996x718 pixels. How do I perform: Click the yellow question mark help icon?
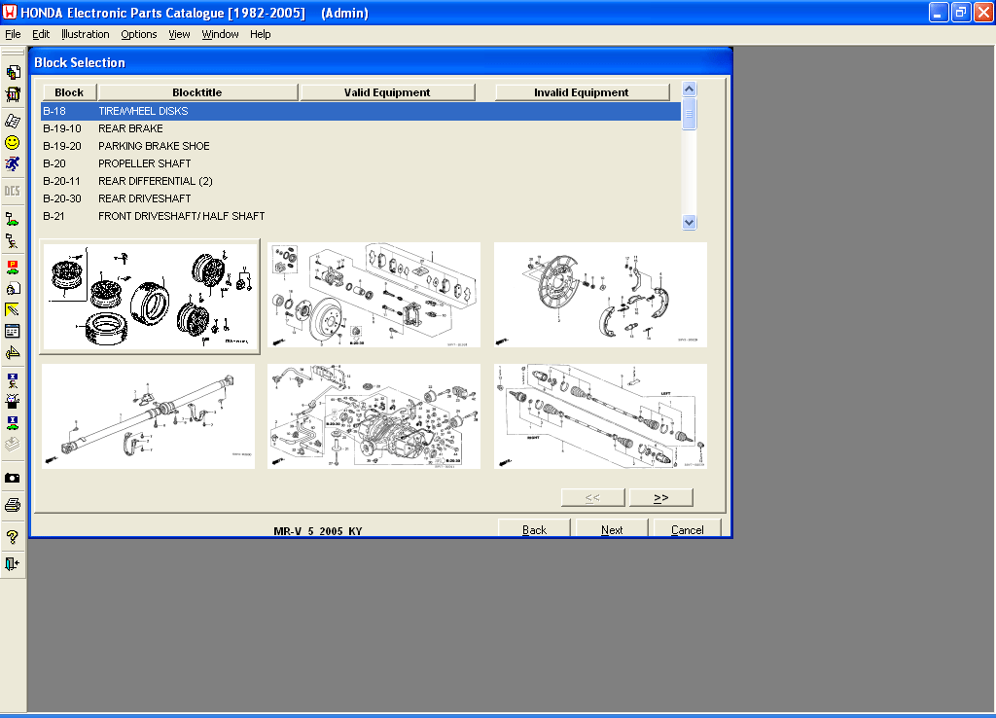click(12, 538)
